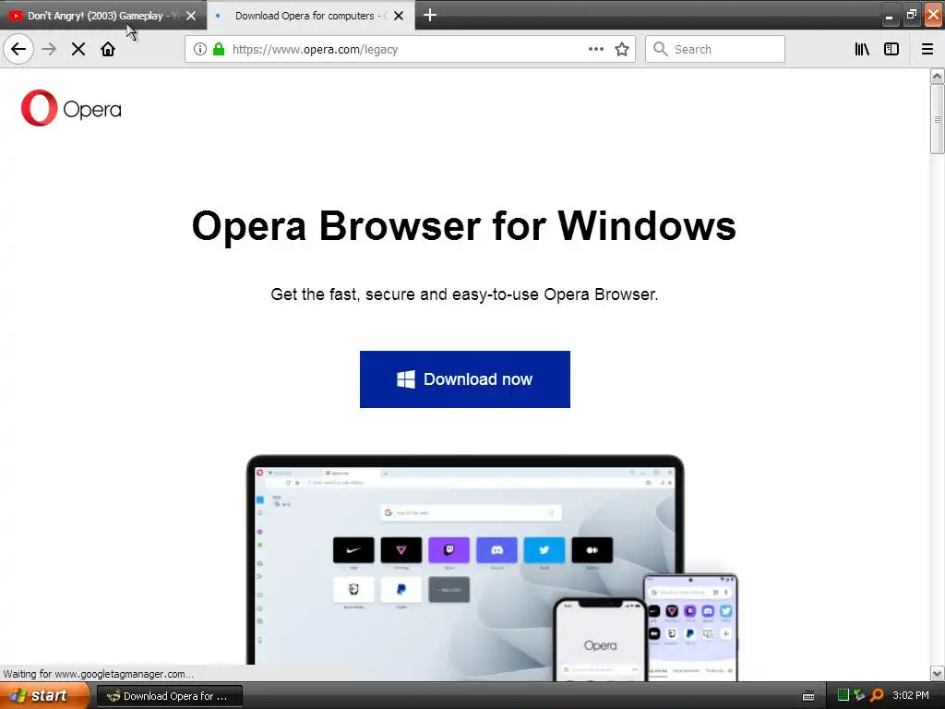The height and width of the screenshot is (709, 945).
Task: Toggle the sidebar view icon
Action: coord(891,49)
